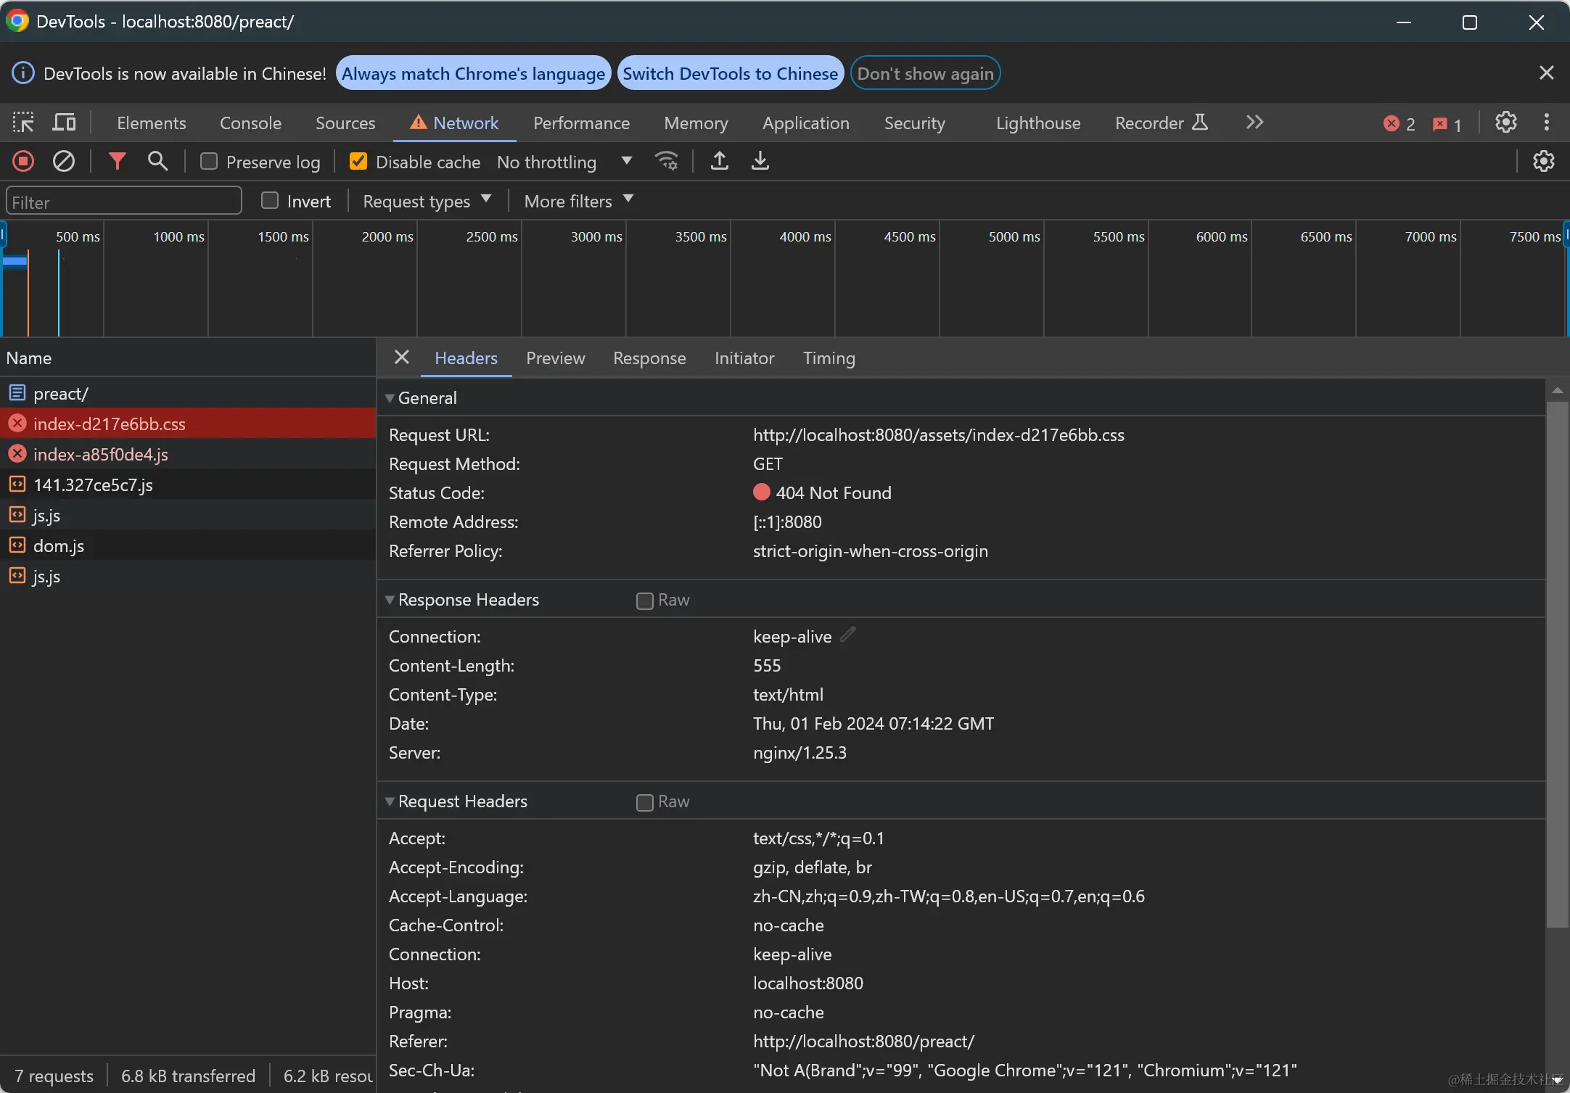Collapse the Response Headers section
This screenshot has height=1093, width=1570.
[x=390, y=599]
